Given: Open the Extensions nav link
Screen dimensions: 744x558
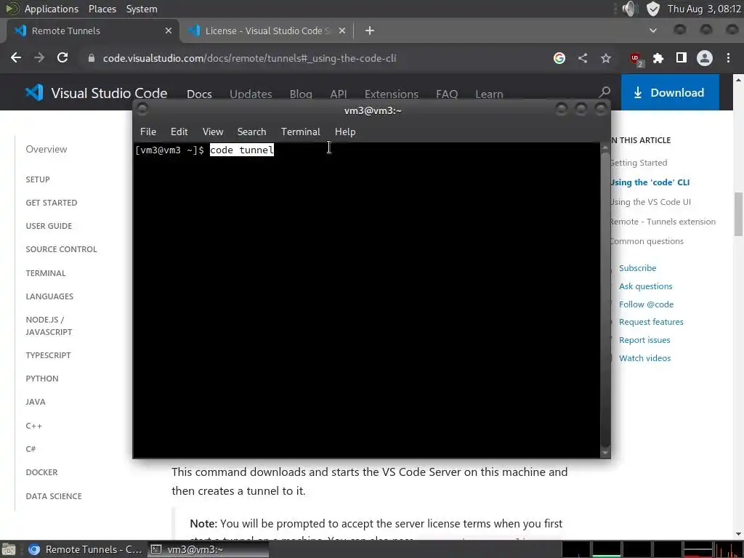Looking at the screenshot, I should (392, 94).
